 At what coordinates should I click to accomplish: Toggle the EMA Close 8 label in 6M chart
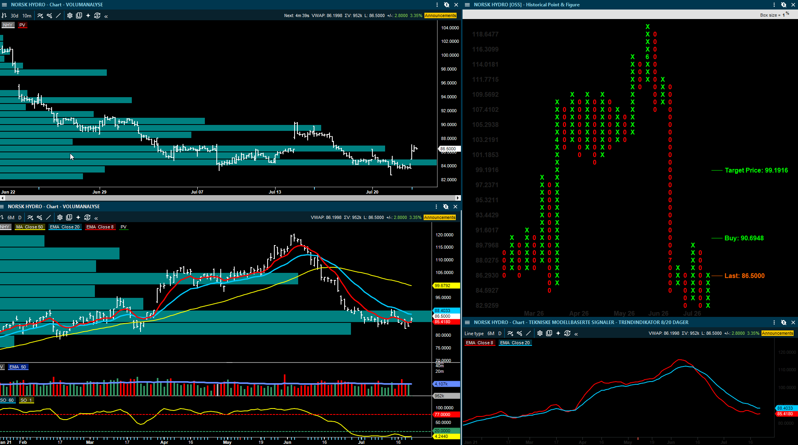(x=100, y=227)
